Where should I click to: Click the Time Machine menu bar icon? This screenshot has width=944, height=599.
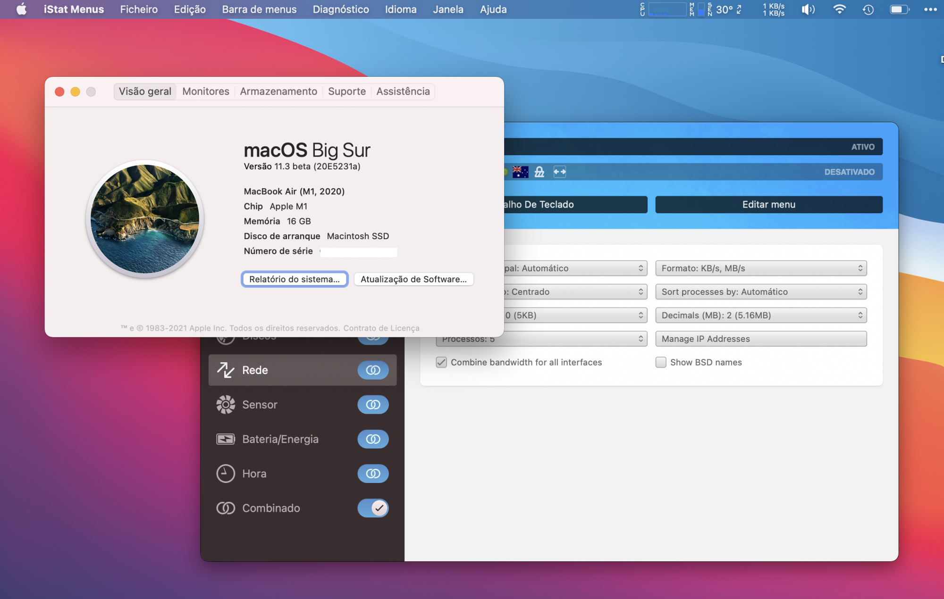tap(868, 9)
